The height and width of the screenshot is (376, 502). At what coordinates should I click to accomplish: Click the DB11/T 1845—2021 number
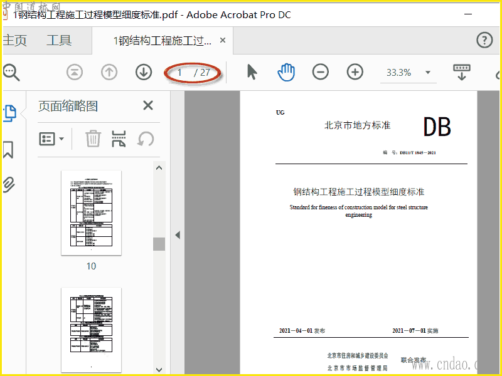[418, 152]
